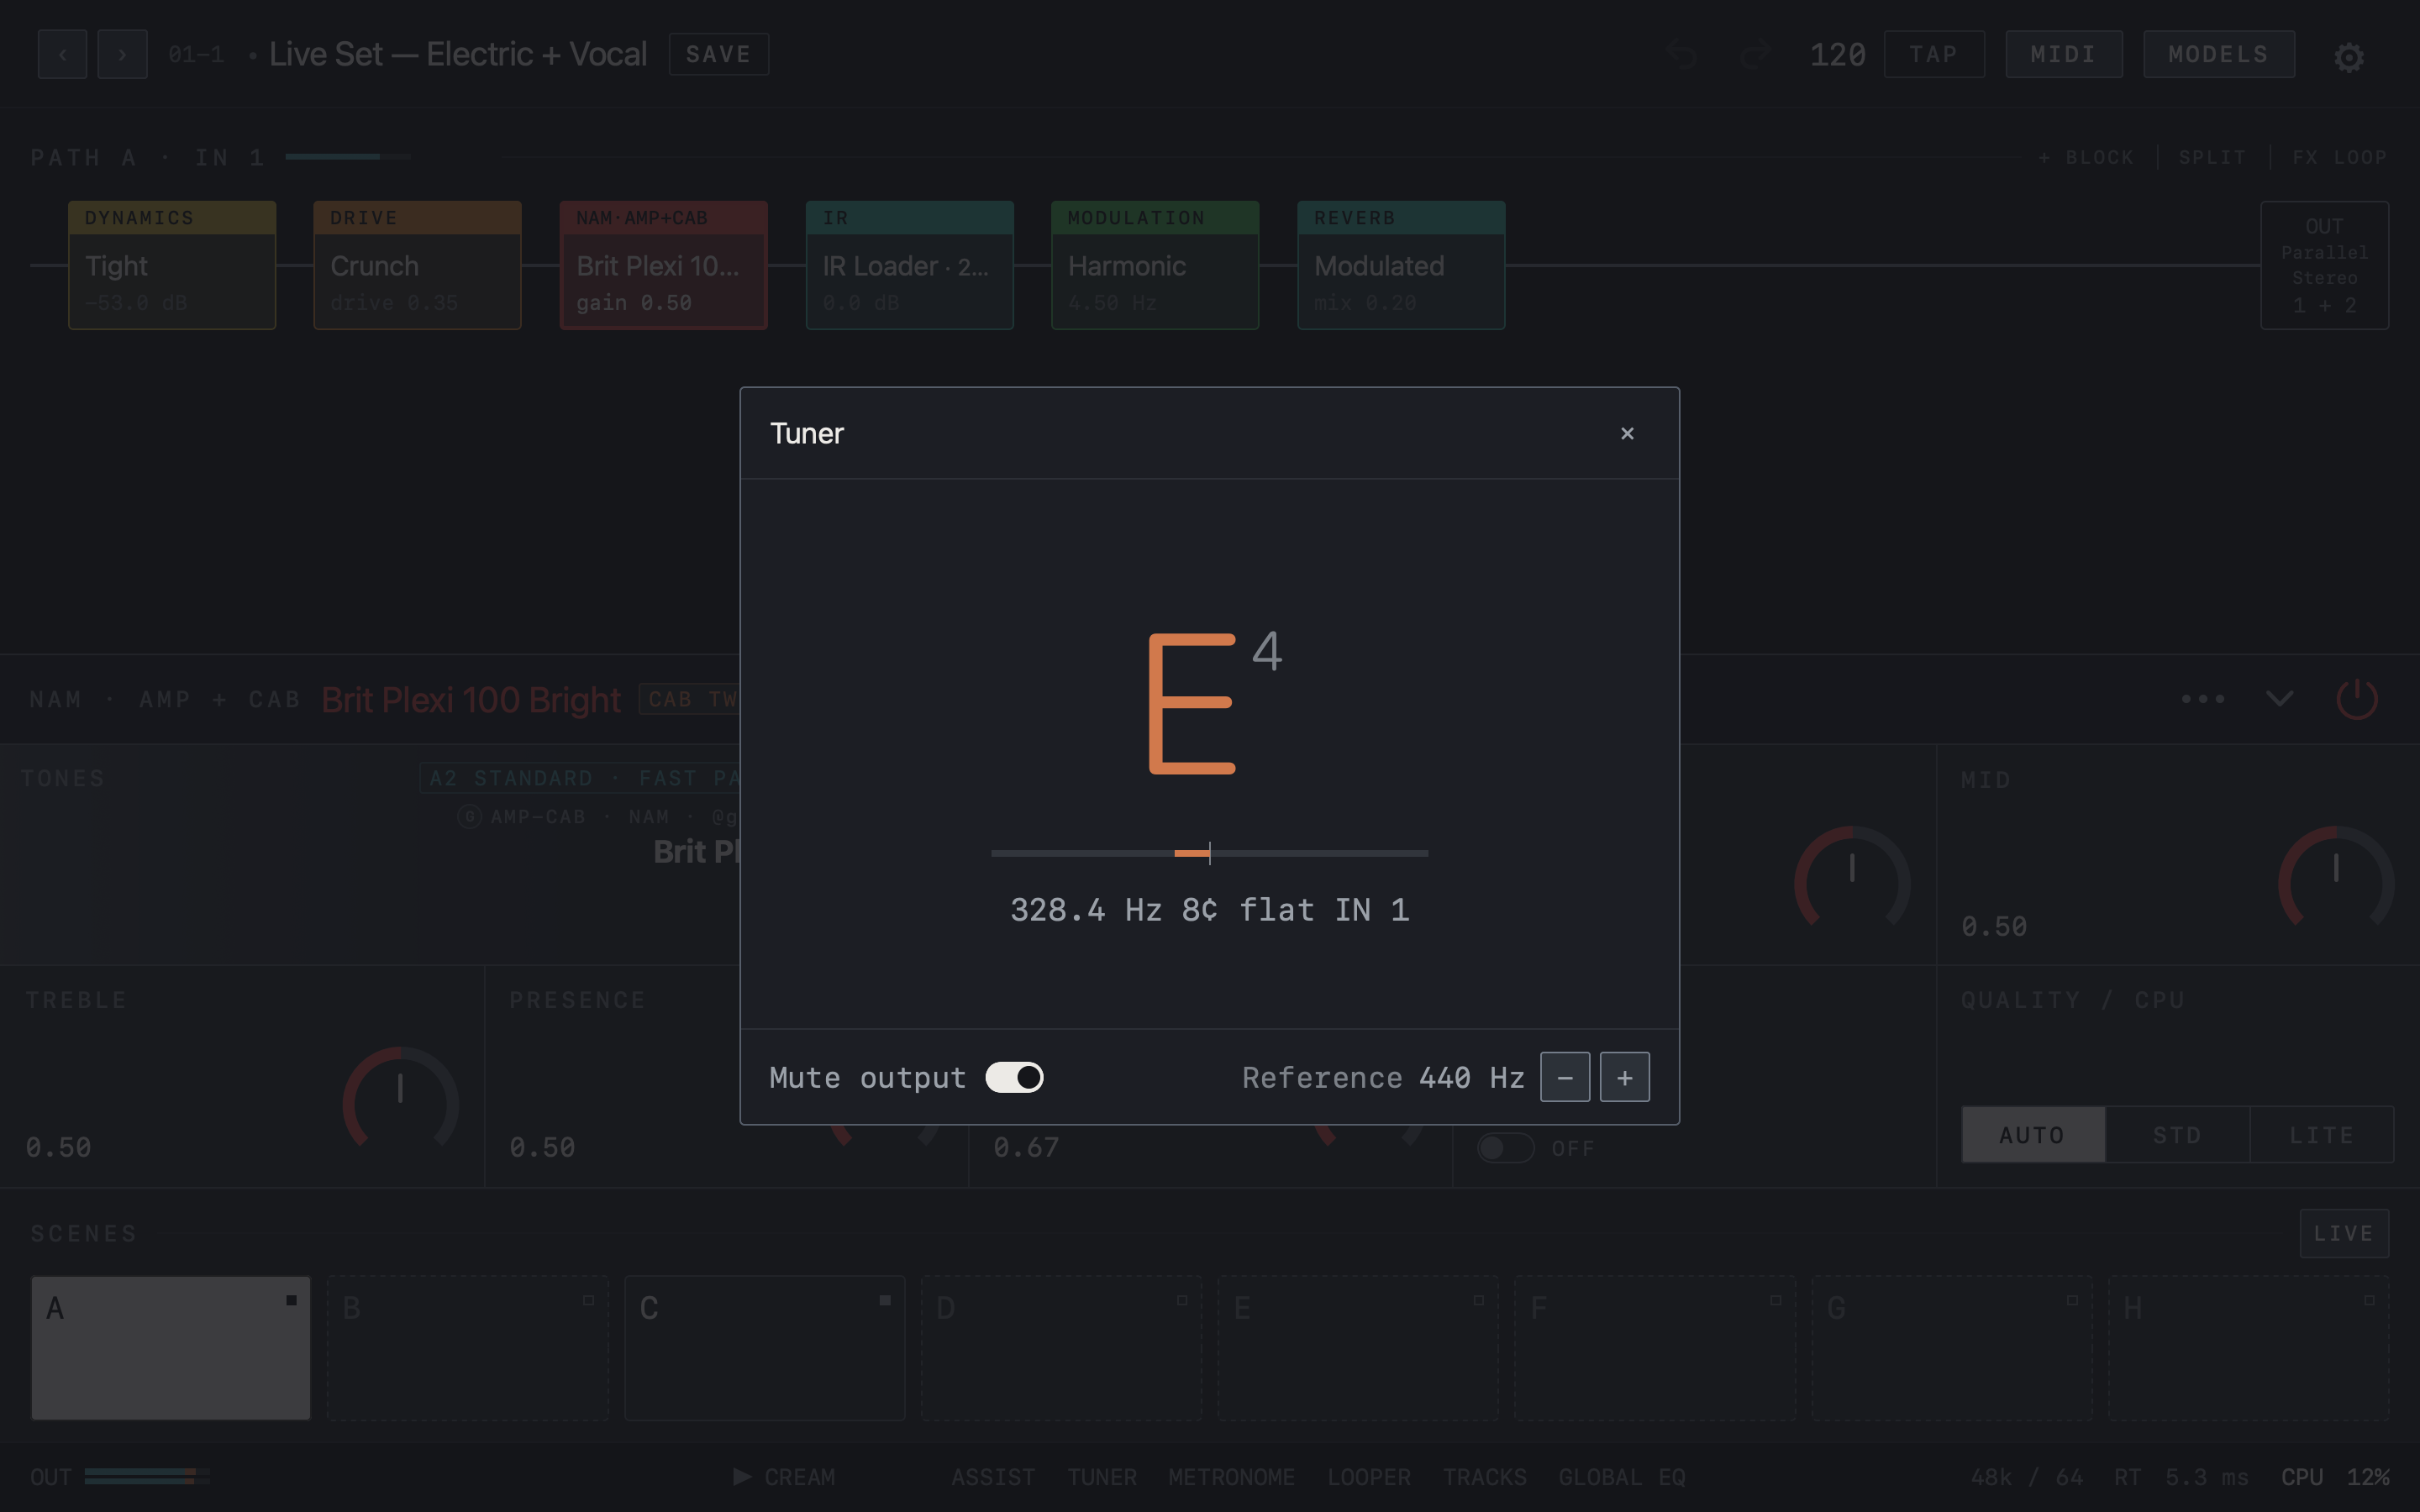Image resolution: width=2420 pixels, height=1512 pixels.
Task: Toggle the Mute output switch
Action: pos(1014,1077)
